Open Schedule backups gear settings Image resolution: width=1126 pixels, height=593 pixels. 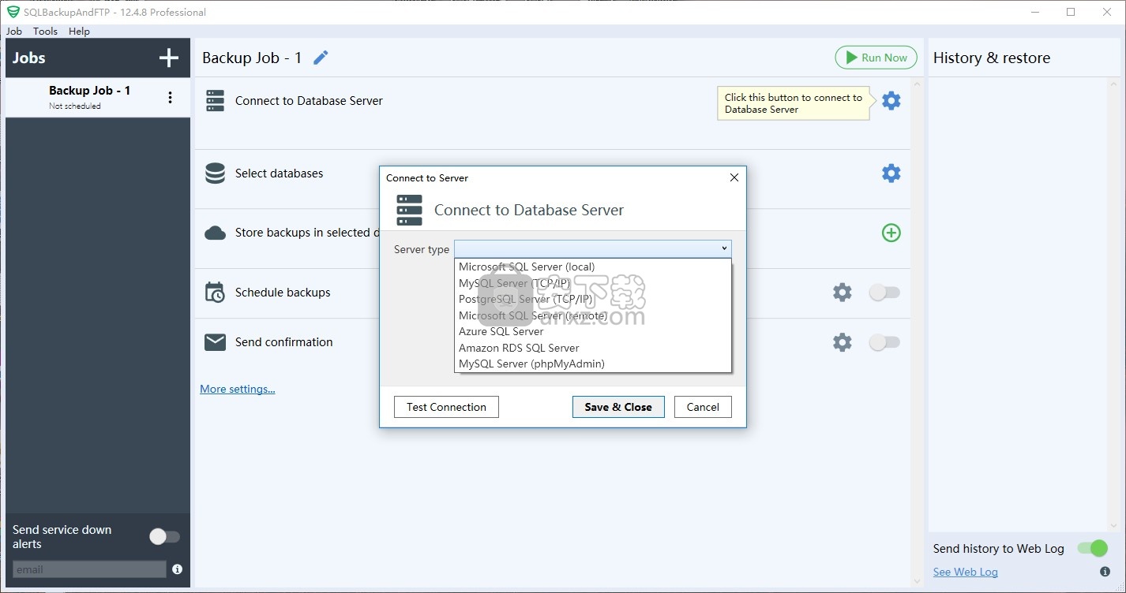[x=843, y=293]
